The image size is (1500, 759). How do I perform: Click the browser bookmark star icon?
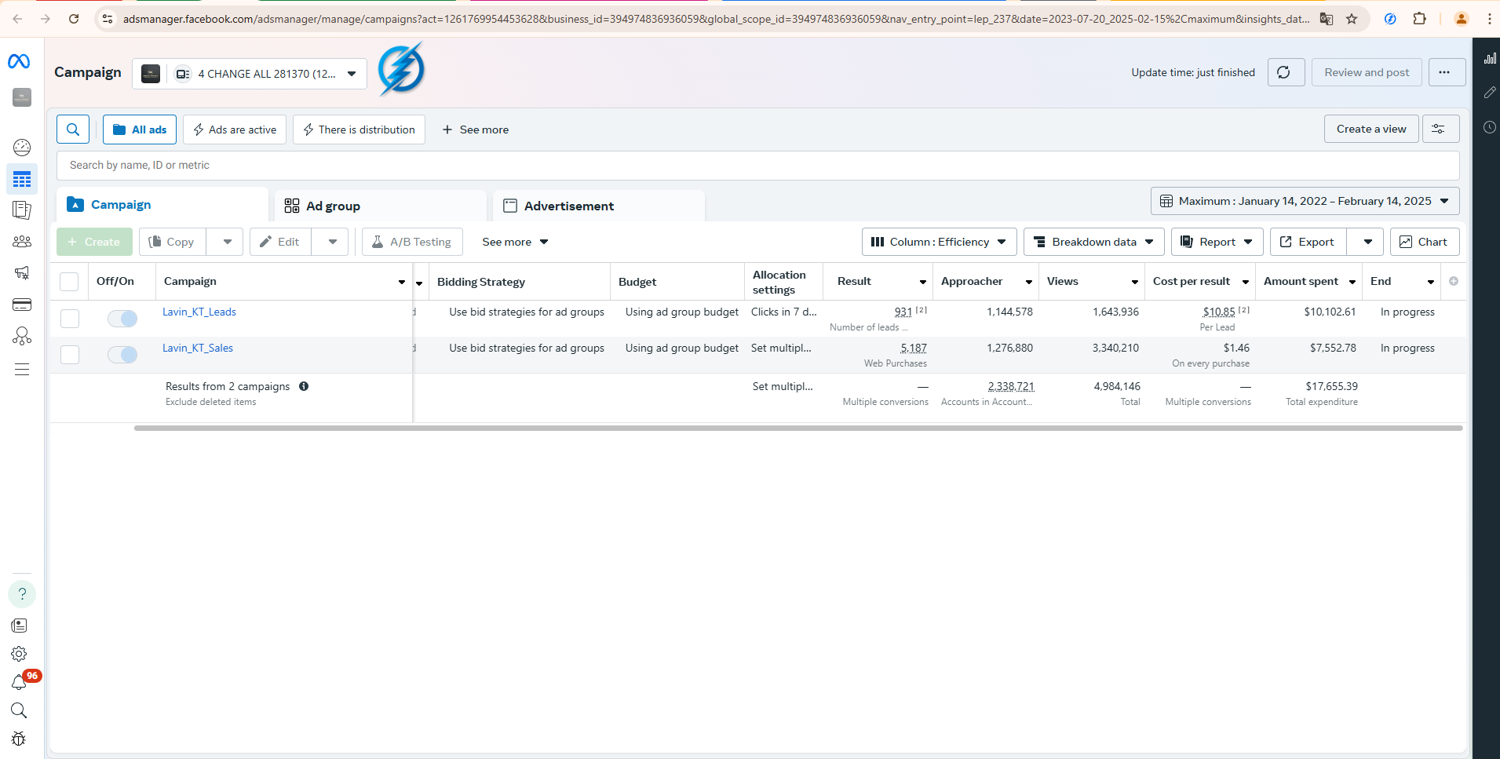1352,19
